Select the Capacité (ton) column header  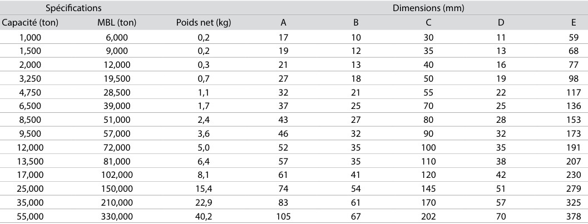tap(30, 23)
